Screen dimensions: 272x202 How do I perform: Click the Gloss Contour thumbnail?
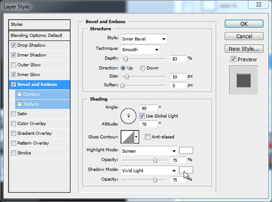[127, 137]
